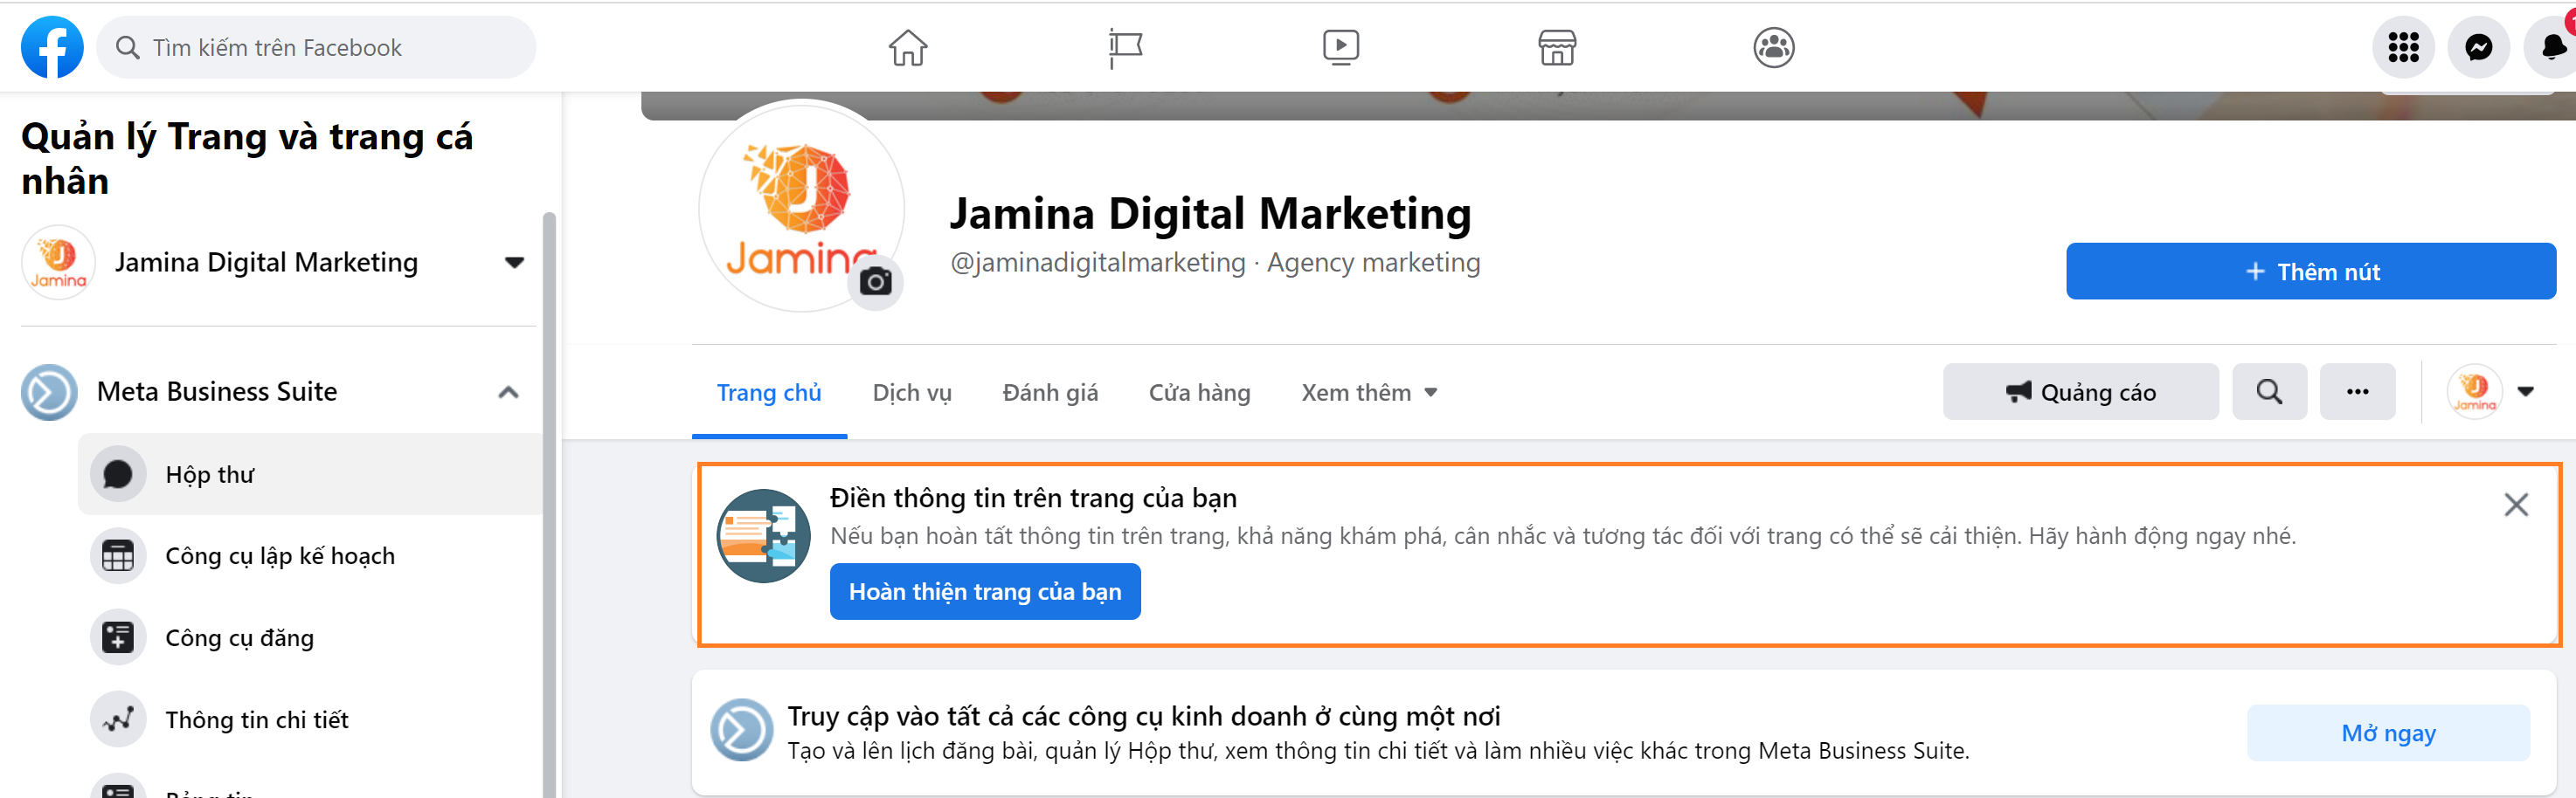Click Hoàn thiện trang của bạn button

[984, 591]
